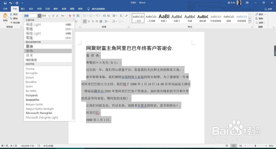This screenshot has height=149, width=276.
Task: Apply character border with boxed A icon
Action: (x=78, y=16)
